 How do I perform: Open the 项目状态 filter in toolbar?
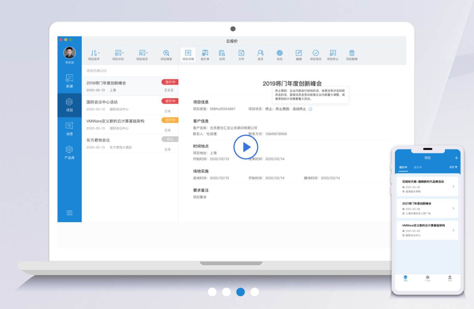pyautogui.click(x=118, y=55)
